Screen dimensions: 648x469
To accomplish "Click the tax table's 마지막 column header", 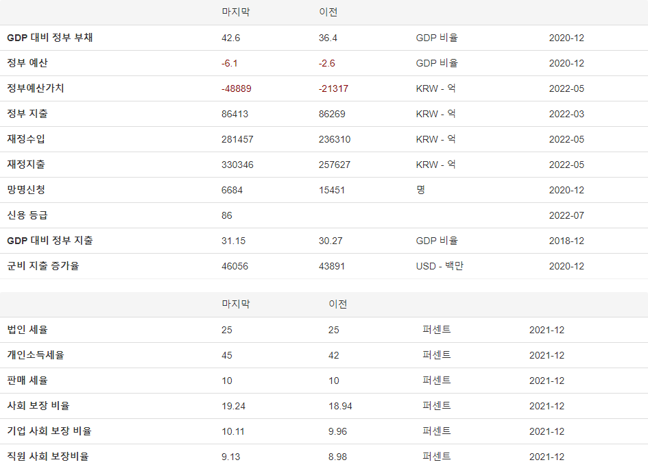I will (x=236, y=304).
